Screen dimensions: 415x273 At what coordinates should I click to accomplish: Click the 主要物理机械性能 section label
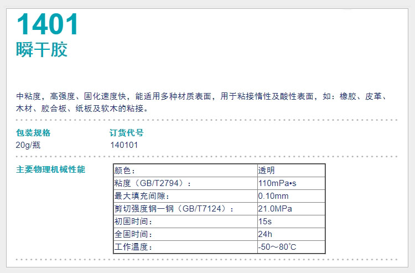pyautogui.click(x=50, y=169)
